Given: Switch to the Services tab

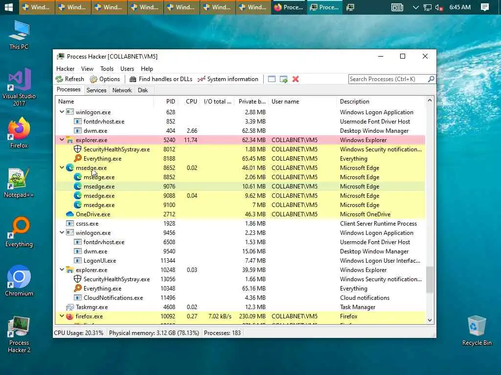Looking at the screenshot, I should (96, 90).
